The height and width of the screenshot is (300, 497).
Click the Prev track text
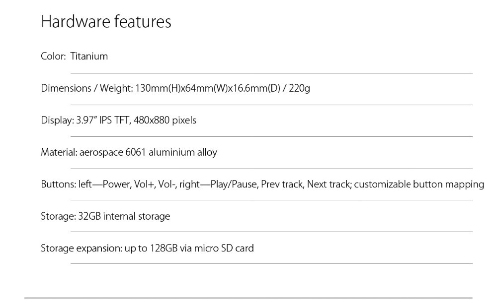coord(282,184)
